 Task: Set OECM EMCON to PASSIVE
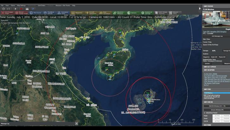[x=226, y=121]
